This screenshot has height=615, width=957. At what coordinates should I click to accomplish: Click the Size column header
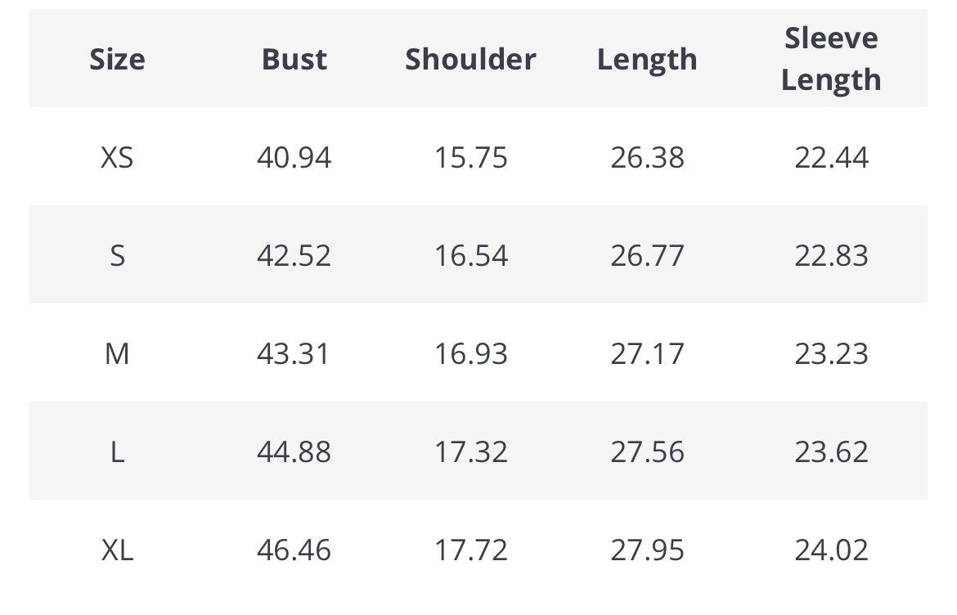[x=117, y=59]
